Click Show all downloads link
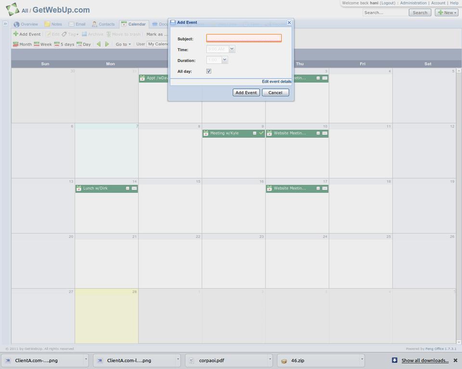The width and height of the screenshot is (462, 369). (x=425, y=360)
